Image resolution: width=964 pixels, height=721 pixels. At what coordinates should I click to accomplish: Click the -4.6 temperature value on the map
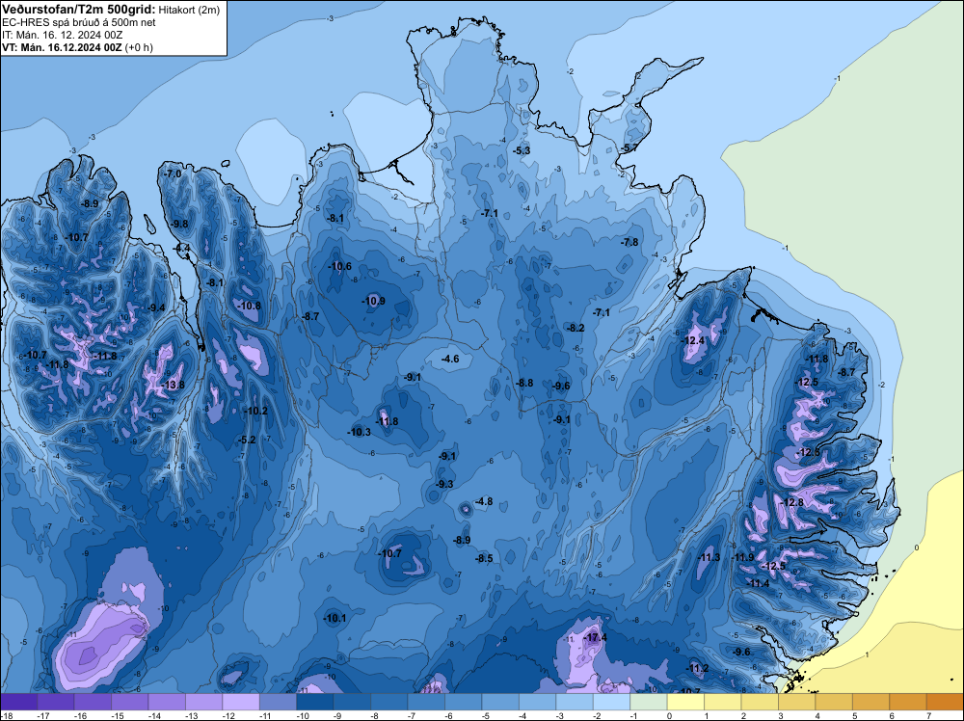click(450, 359)
